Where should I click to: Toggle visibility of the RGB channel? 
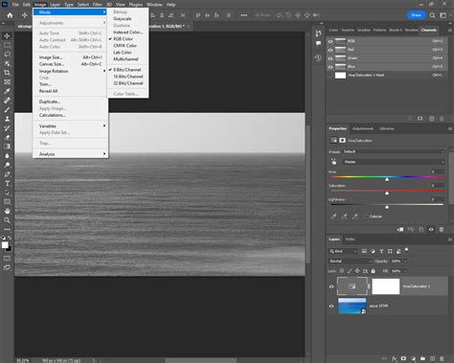330,41
